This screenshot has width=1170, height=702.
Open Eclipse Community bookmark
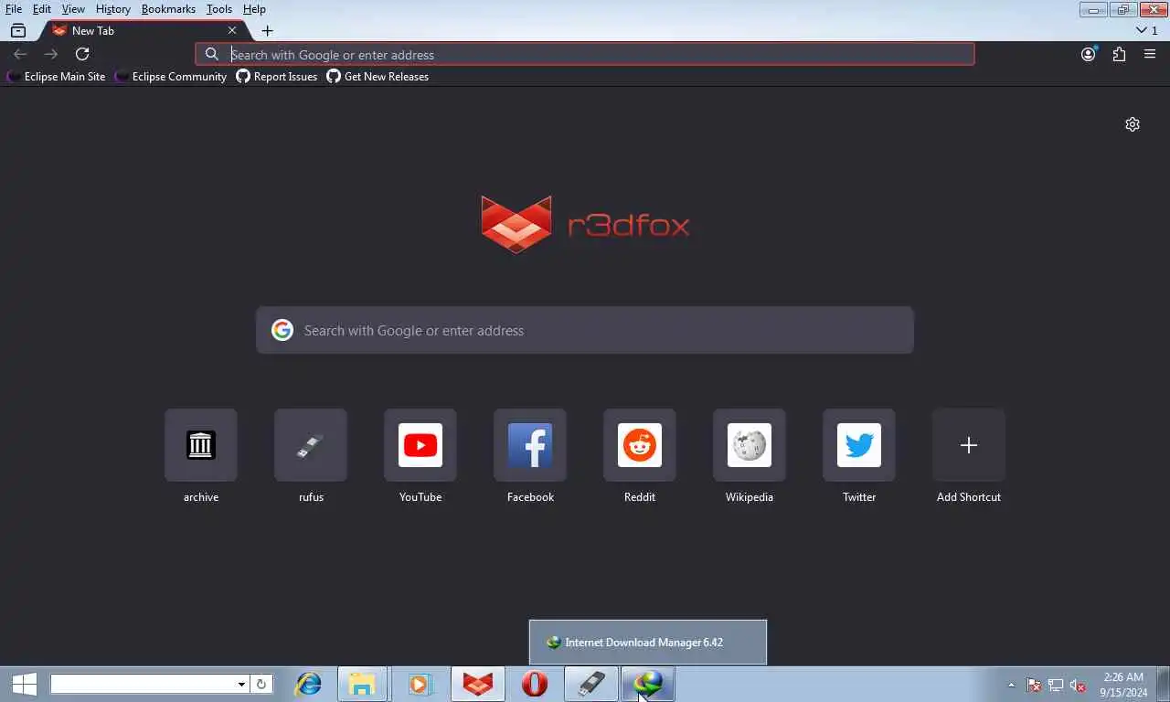(x=171, y=77)
